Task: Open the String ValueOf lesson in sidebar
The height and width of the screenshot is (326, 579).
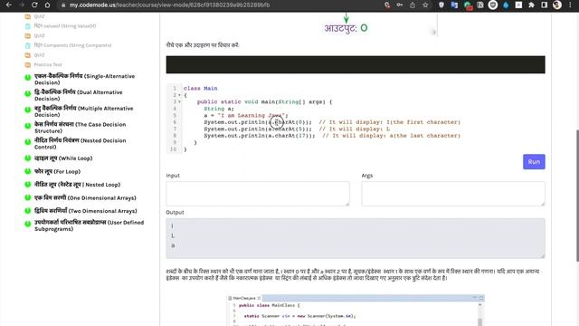Action: click(x=65, y=26)
